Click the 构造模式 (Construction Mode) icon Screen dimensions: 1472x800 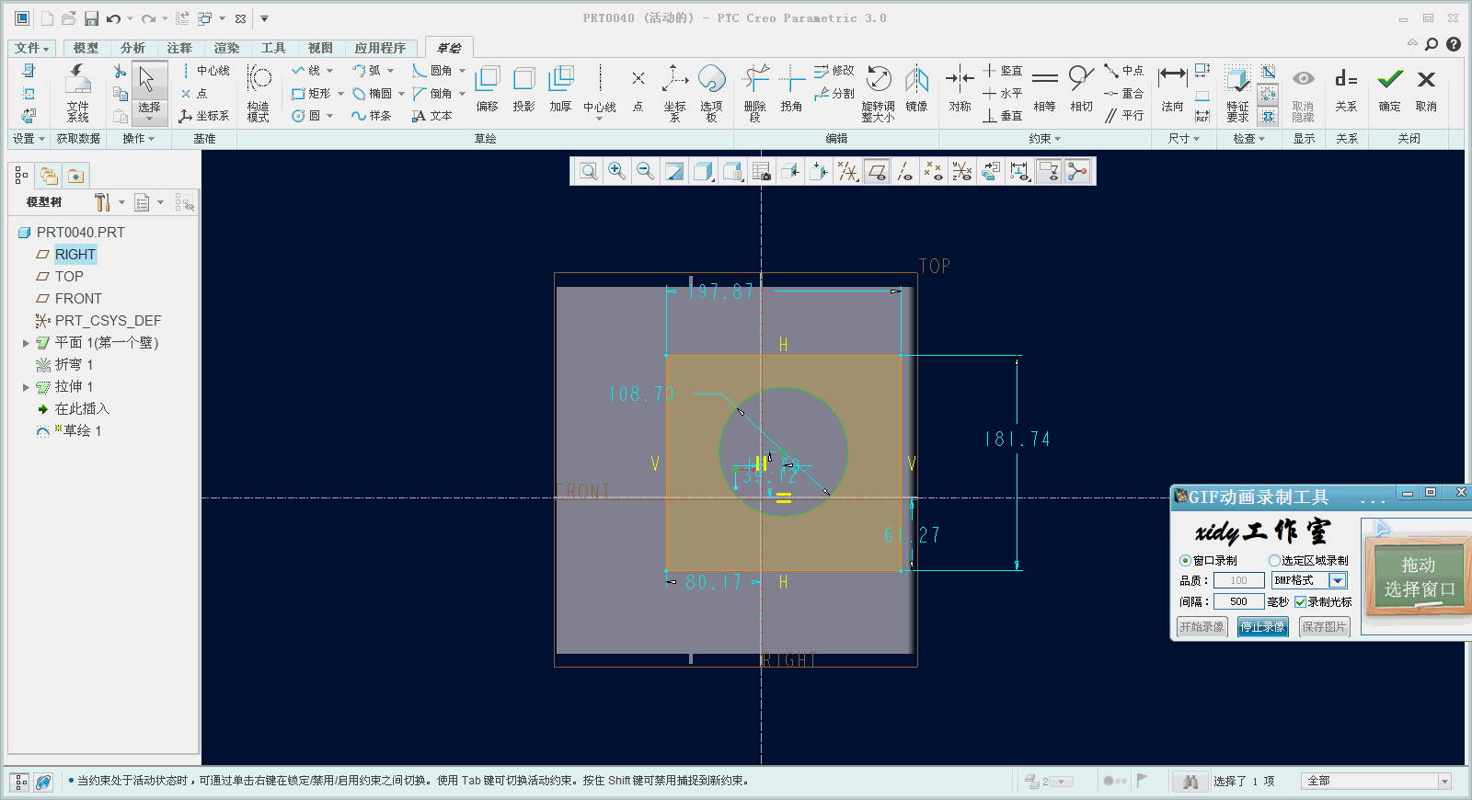[259, 92]
